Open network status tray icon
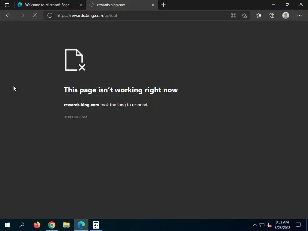 coord(262,225)
